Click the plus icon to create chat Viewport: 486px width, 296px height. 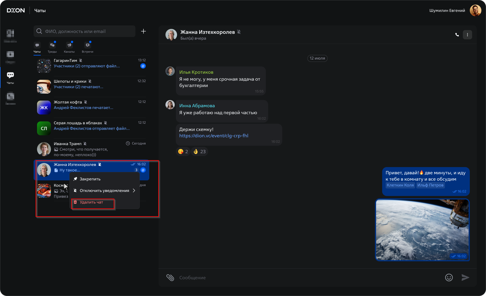click(x=143, y=31)
